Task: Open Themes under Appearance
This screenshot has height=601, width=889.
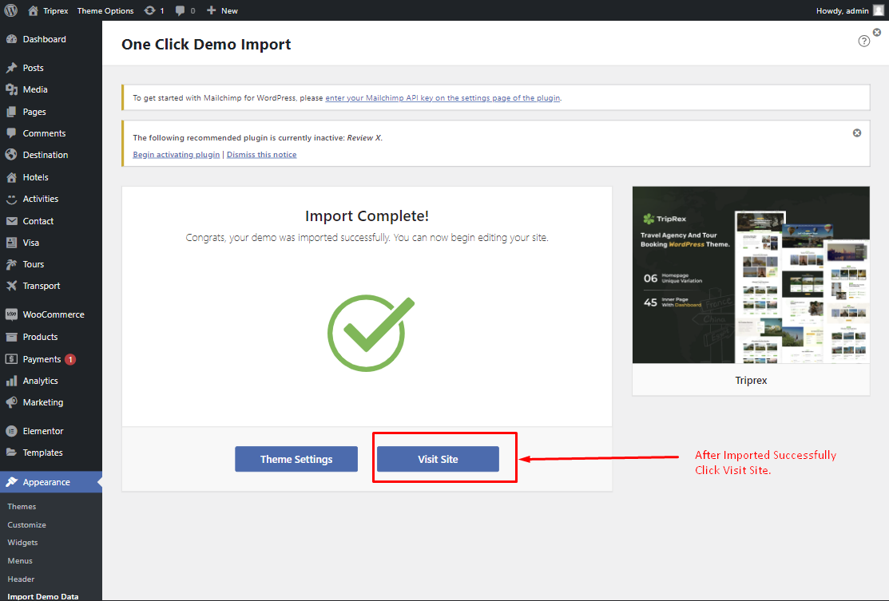Action: point(22,506)
